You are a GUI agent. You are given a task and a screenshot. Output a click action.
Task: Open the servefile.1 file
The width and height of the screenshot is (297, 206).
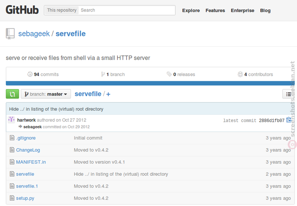[27, 186]
